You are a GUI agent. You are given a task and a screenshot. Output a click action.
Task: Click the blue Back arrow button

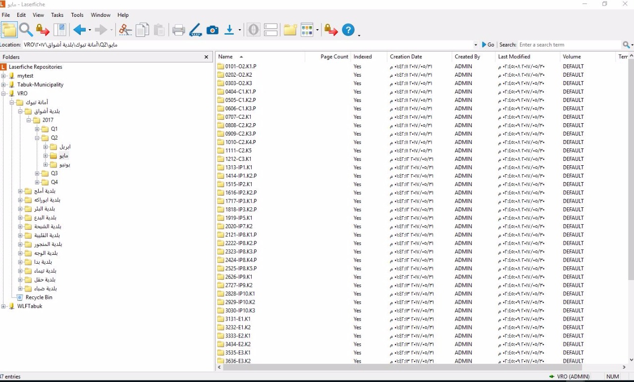tap(79, 30)
